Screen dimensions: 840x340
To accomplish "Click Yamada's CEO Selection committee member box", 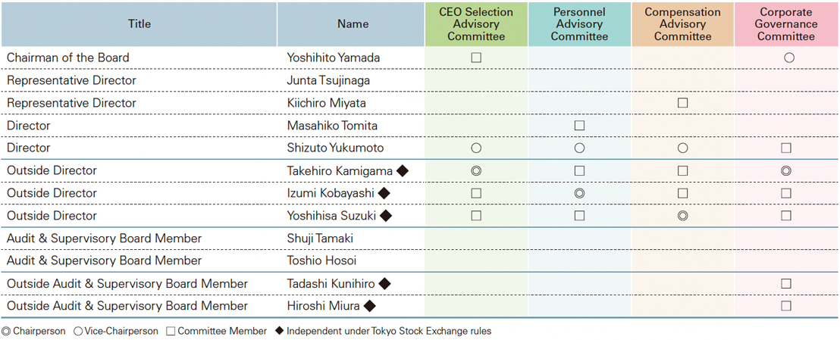I will (475, 58).
